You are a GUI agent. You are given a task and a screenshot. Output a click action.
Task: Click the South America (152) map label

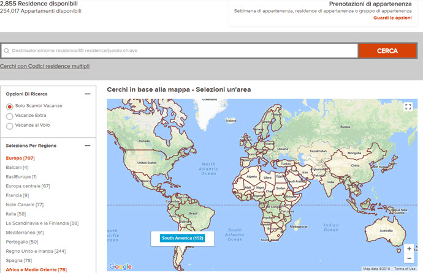click(183, 238)
